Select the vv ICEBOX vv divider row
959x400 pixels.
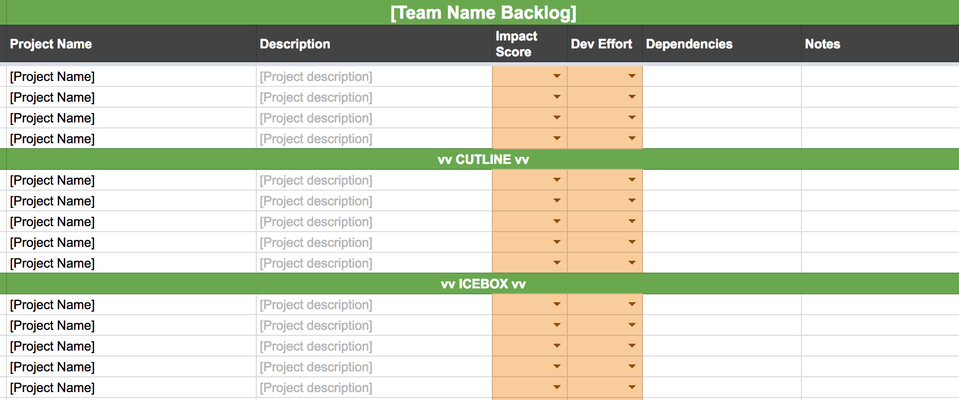point(482,284)
